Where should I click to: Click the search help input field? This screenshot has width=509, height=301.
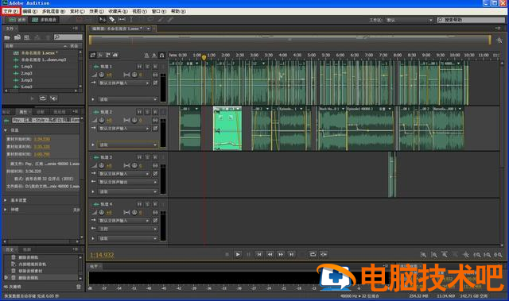pos(472,20)
